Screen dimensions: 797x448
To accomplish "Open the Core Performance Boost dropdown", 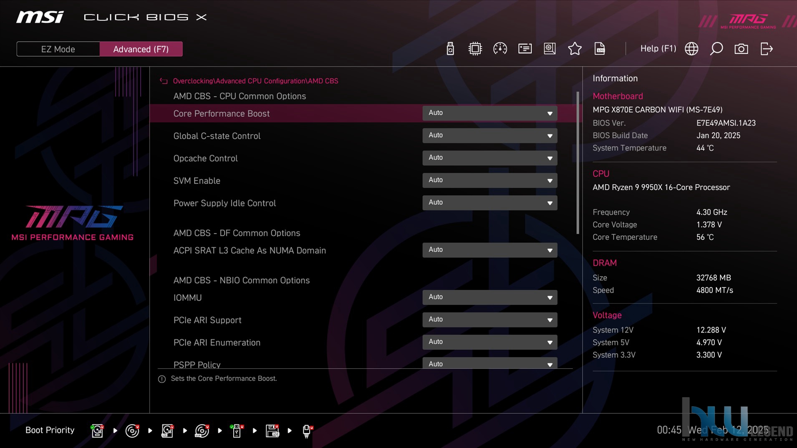I will [x=489, y=113].
